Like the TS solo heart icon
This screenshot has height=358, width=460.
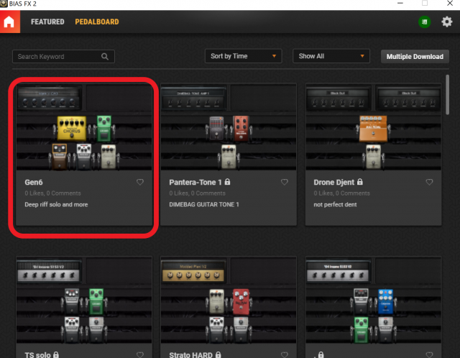(140, 354)
